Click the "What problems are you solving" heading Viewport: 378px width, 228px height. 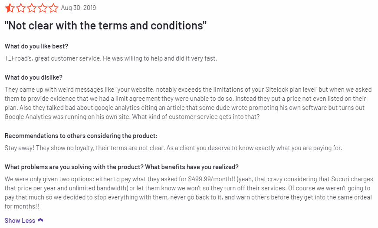click(122, 167)
